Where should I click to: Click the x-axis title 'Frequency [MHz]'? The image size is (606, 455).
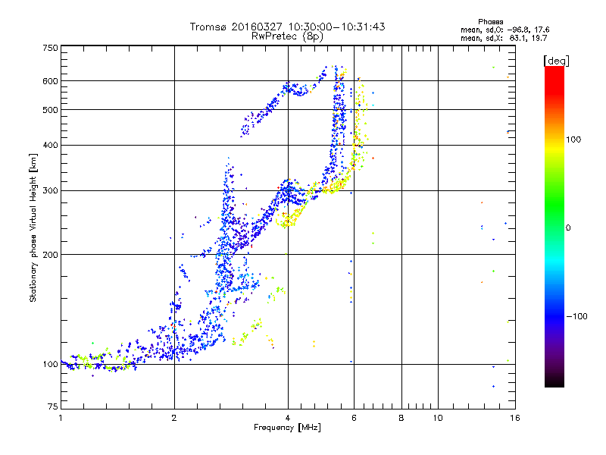[x=287, y=428]
